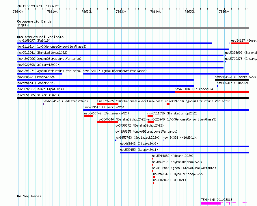Click the nsv5498372 (ByrskaBishop2022) label
Image resolution: width=257 pixels, height=206 pixels.
[x=139, y=125]
